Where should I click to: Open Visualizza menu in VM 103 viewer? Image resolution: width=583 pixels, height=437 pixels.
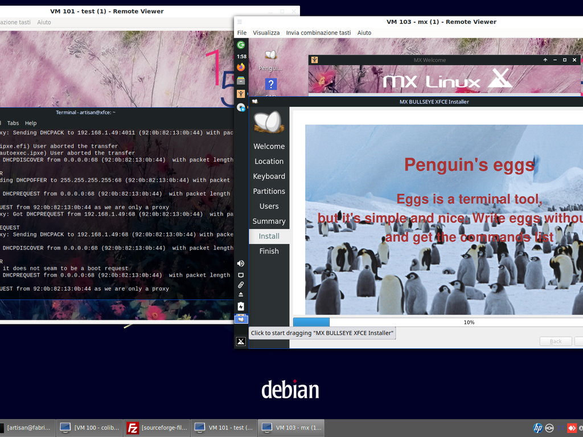(266, 32)
